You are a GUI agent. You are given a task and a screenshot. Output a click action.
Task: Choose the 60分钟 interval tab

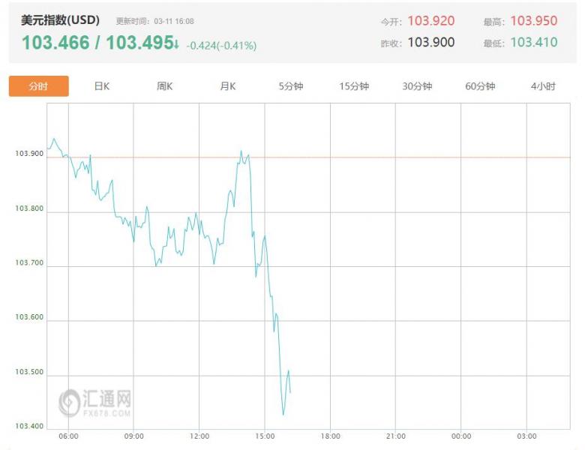pos(480,86)
